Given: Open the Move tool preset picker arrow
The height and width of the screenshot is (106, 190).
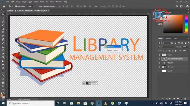Looking at the screenshot, I should [x=12, y=6].
